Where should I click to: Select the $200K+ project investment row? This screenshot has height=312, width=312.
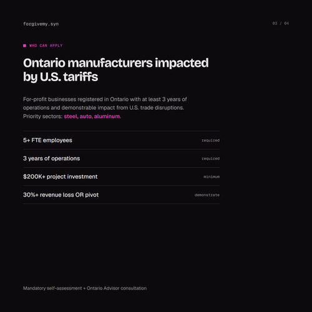point(121,177)
